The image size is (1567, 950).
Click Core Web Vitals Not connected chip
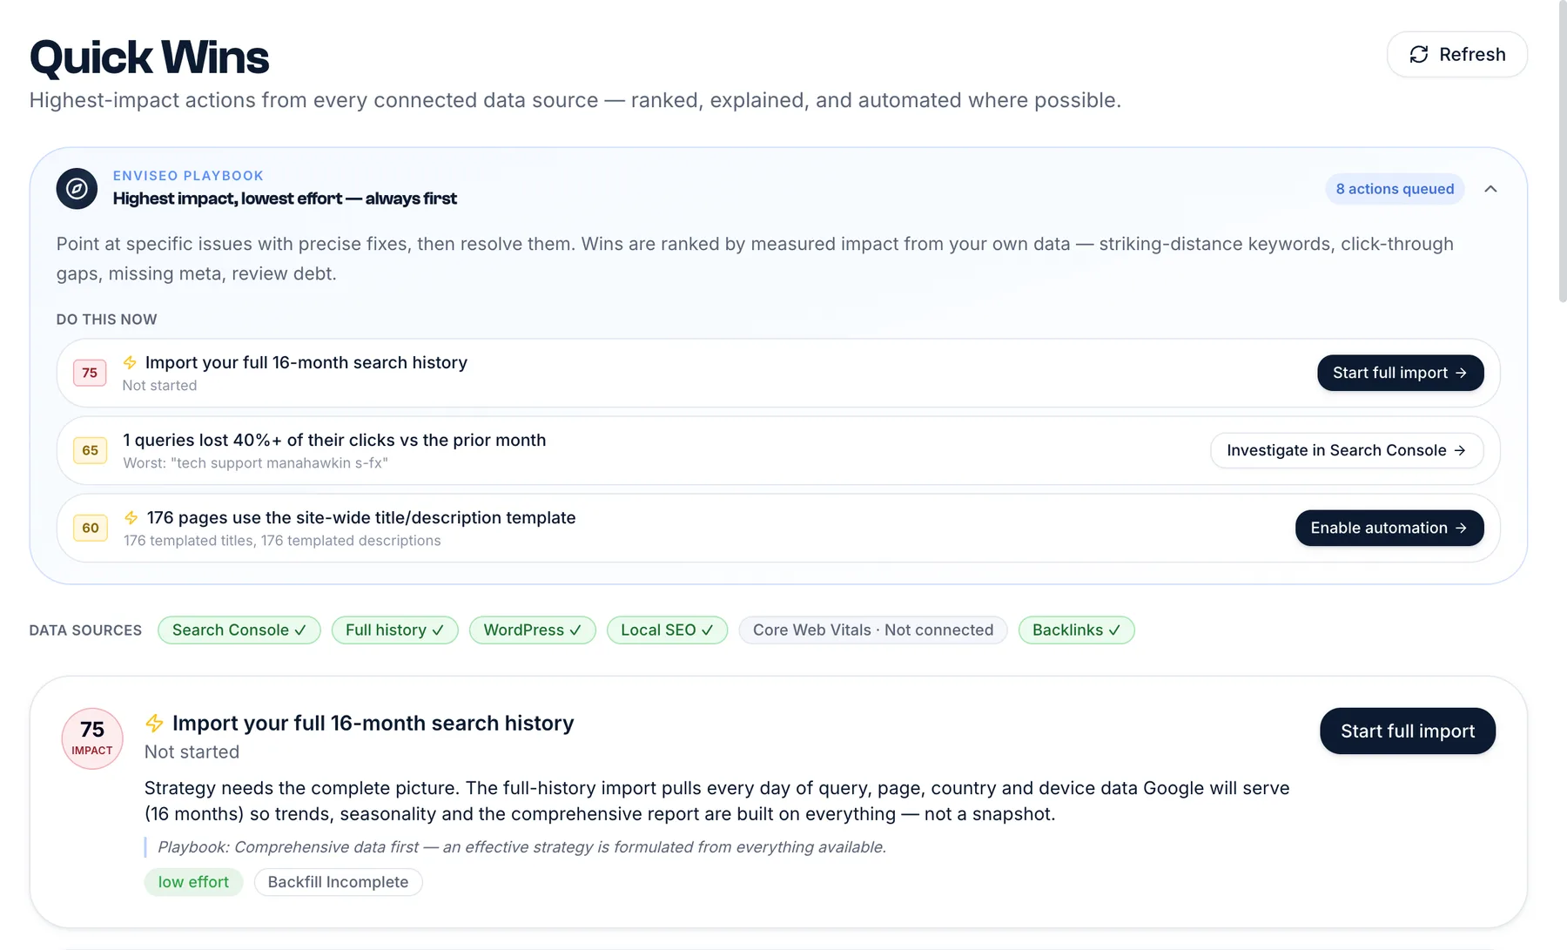873,630
